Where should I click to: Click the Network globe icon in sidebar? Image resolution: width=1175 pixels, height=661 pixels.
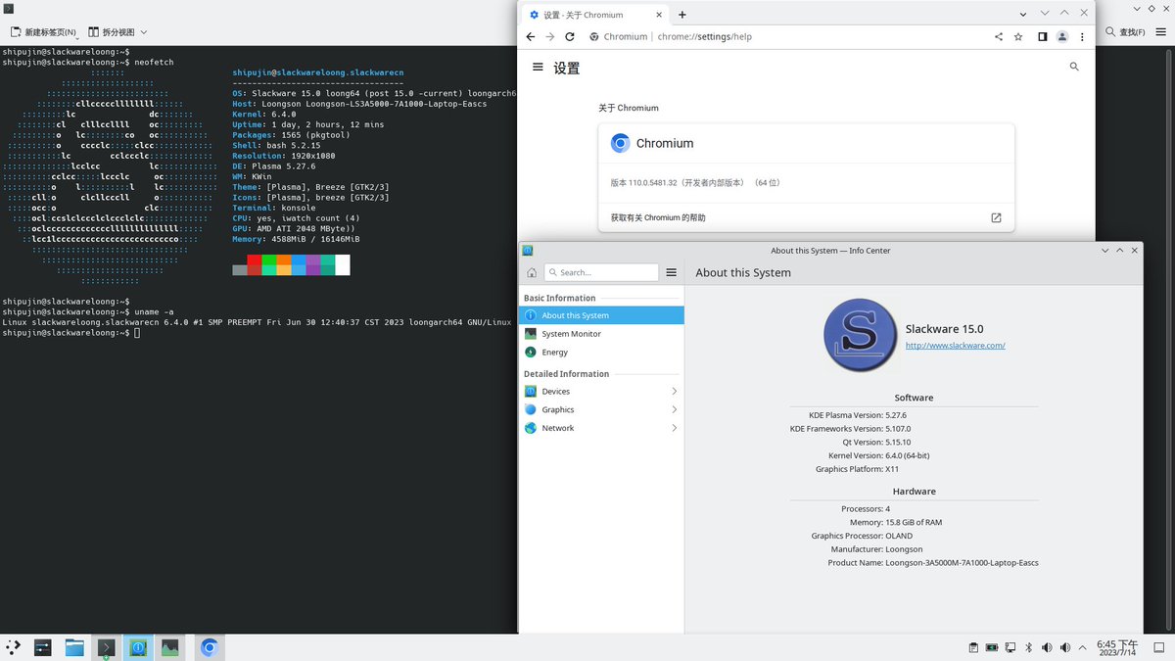pos(531,428)
